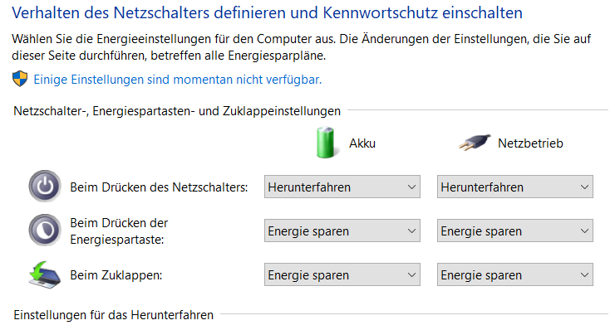
Task: Click the laptop lid Zuklappen icon
Action: (x=45, y=274)
